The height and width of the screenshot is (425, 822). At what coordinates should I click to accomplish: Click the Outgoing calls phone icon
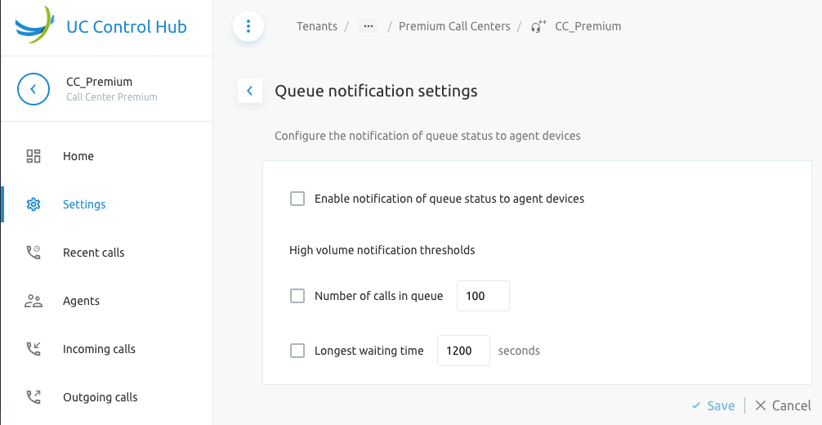tap(34, 397)
